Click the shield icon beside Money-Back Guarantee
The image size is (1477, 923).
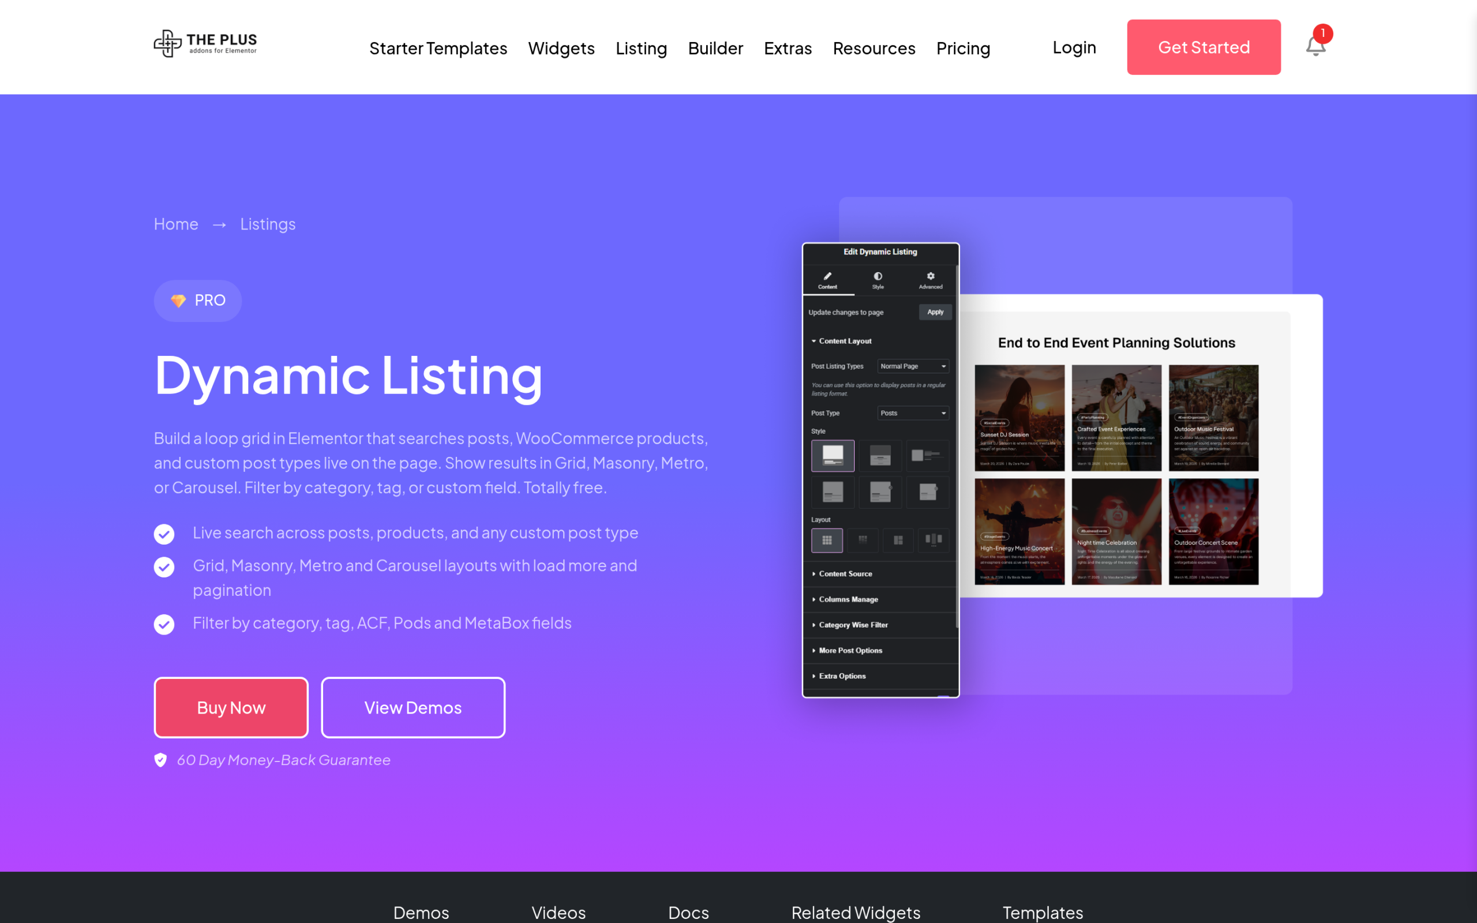160,760
